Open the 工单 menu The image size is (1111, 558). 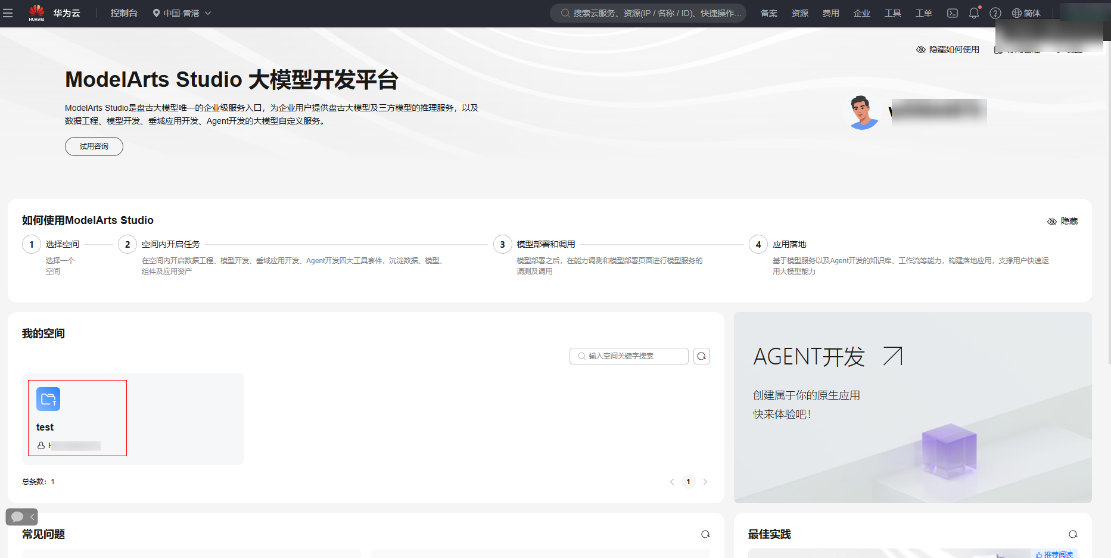click(x=924, y=13)
